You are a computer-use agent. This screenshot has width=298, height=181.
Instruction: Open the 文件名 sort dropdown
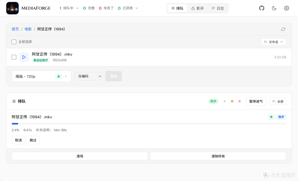tap(273, 42)
